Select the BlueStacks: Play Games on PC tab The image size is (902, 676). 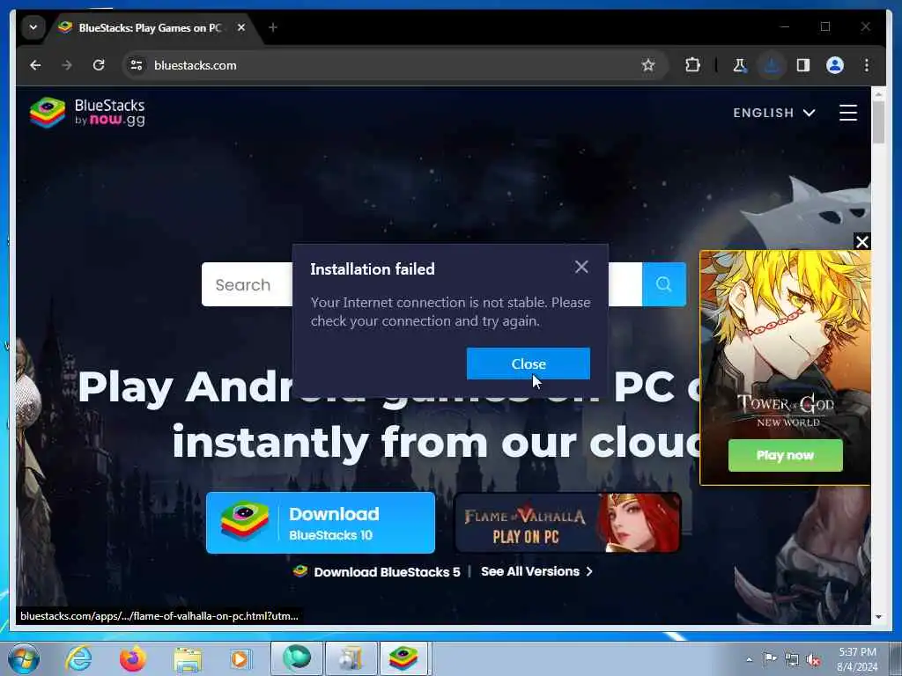click(x=150, y=27)
